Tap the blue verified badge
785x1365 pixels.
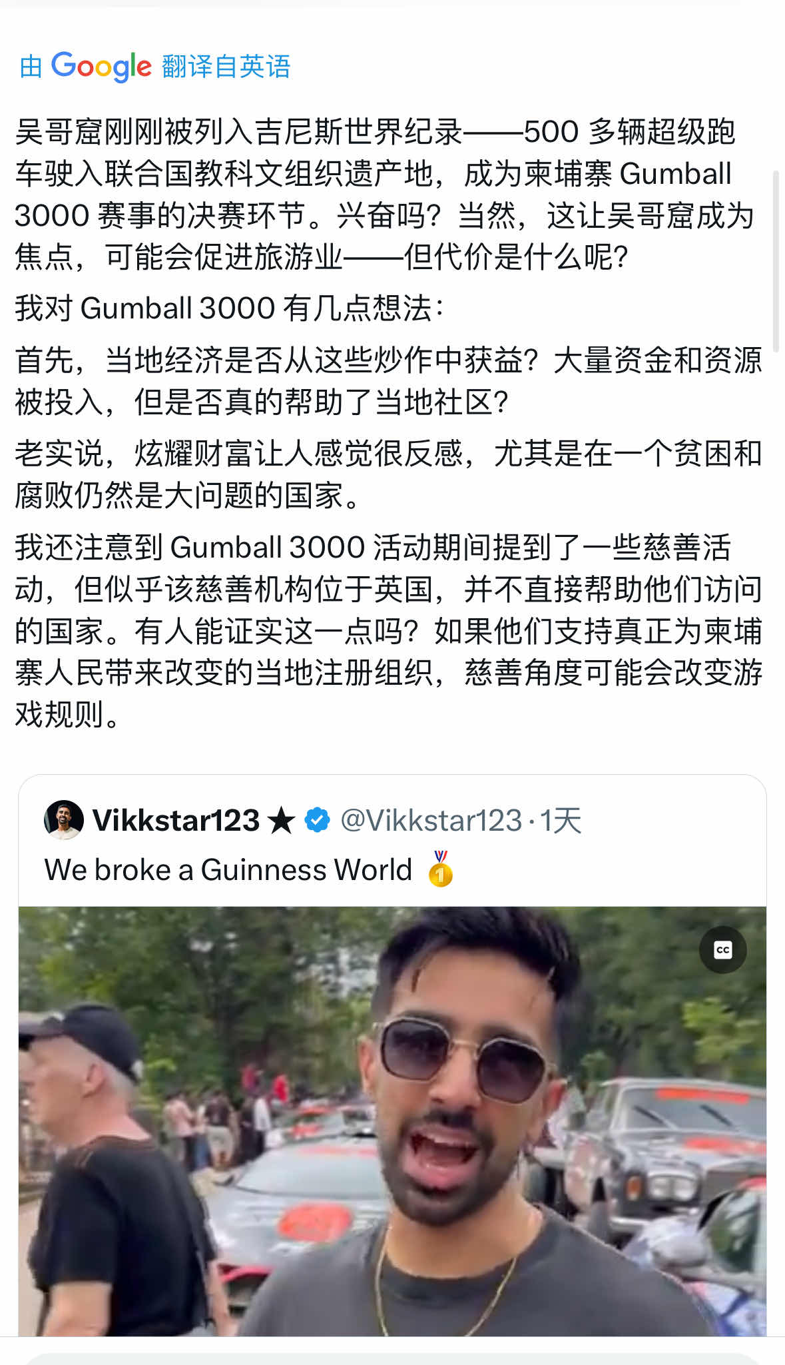click(317, 820)
